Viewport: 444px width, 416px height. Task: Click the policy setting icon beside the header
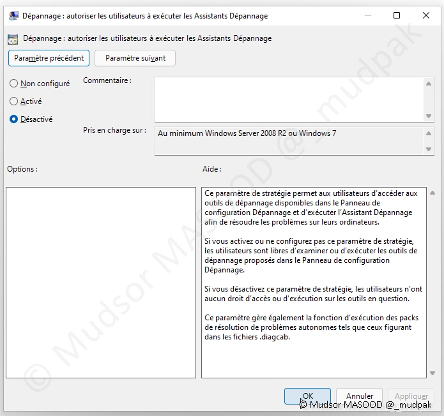(x=13, y=38)
